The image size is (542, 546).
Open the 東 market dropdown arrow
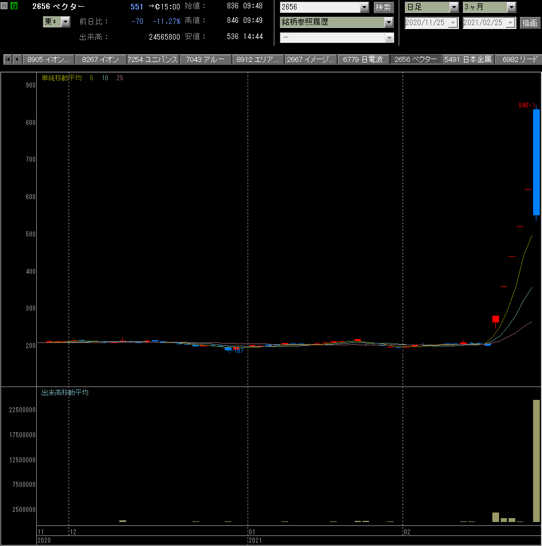pos(65,22)
